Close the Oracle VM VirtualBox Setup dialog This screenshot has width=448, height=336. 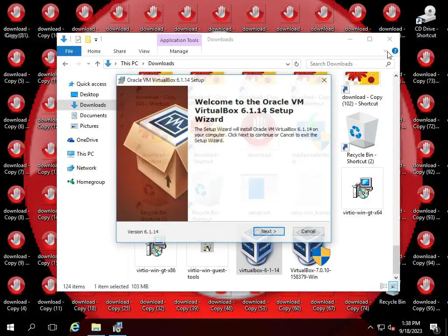(324, 80)
